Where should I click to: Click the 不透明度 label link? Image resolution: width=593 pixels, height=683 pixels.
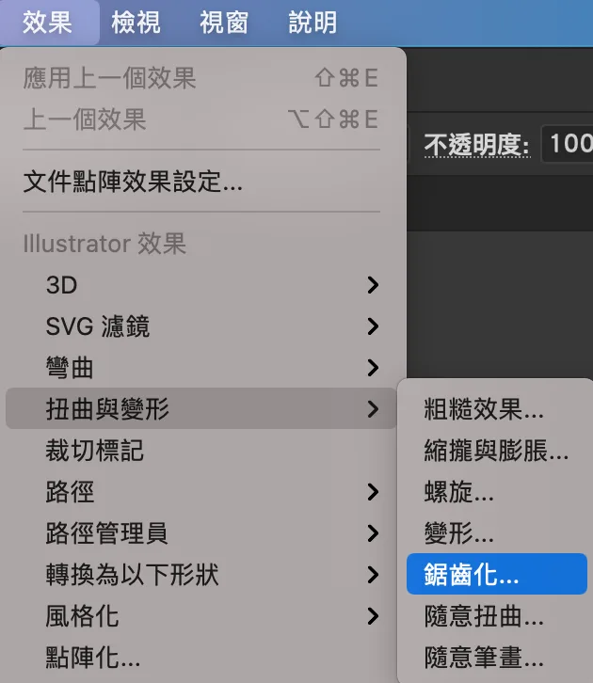tap(477, 145)
